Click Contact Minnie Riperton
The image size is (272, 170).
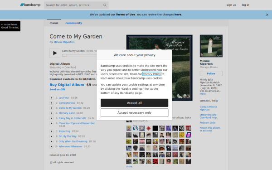point(208,108)
